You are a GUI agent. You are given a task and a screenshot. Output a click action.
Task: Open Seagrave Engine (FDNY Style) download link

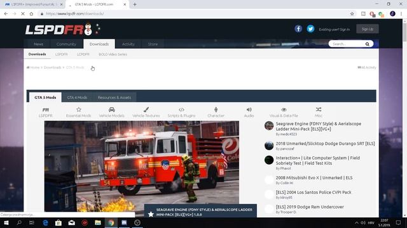point(319,126)
